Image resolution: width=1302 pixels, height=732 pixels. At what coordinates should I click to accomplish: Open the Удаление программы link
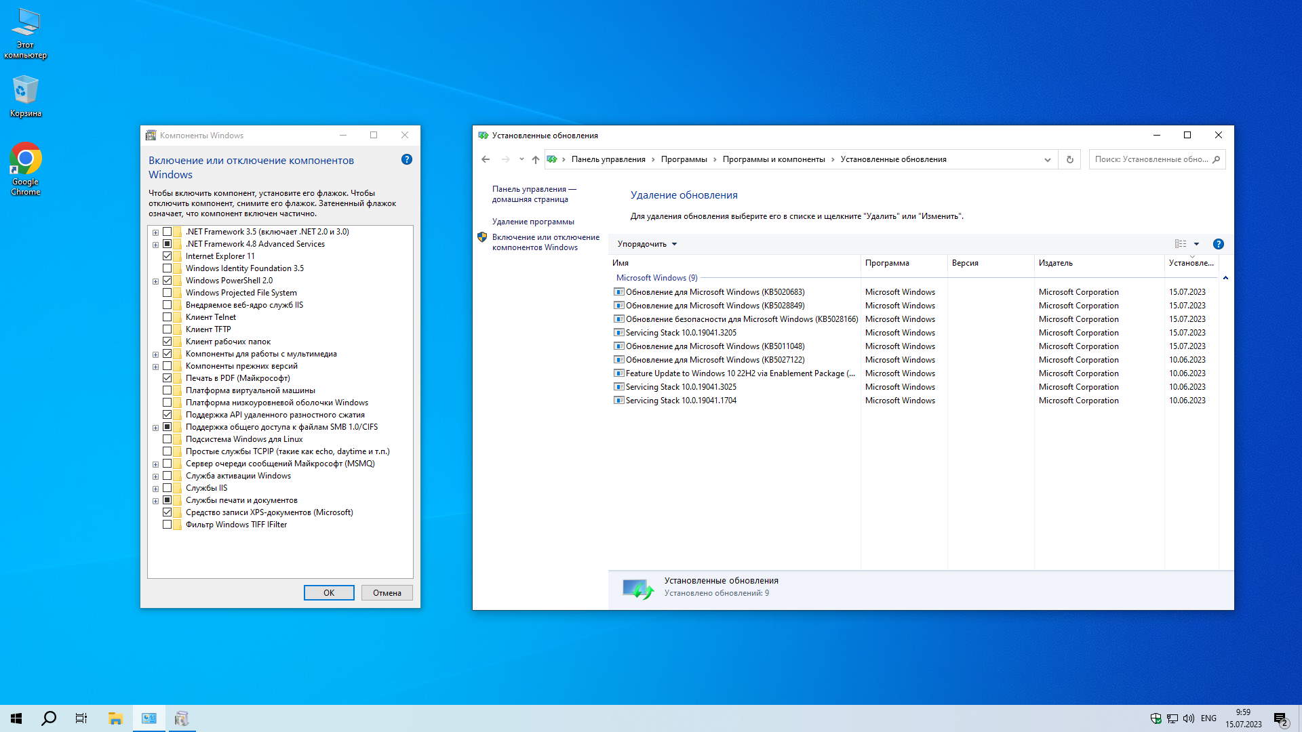pos(533,222)
